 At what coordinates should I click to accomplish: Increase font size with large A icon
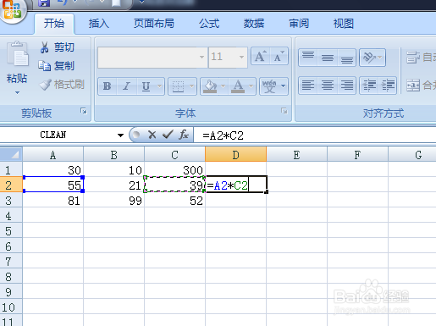click(261, 56)
